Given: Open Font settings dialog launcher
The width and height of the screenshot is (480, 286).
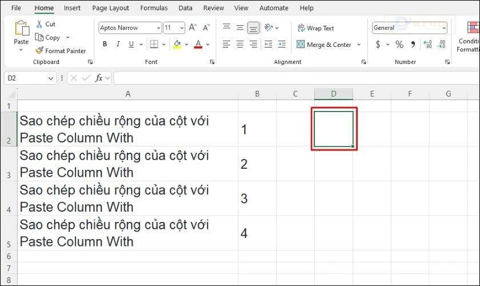Looking at the screenshot, I should [x=212, y=62].
